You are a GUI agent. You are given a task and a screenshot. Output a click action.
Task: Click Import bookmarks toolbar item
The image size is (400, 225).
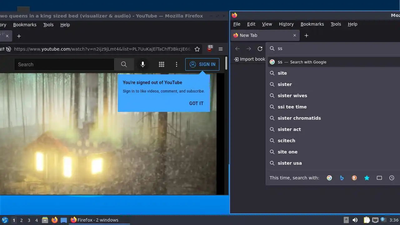(x=250, y=59)
